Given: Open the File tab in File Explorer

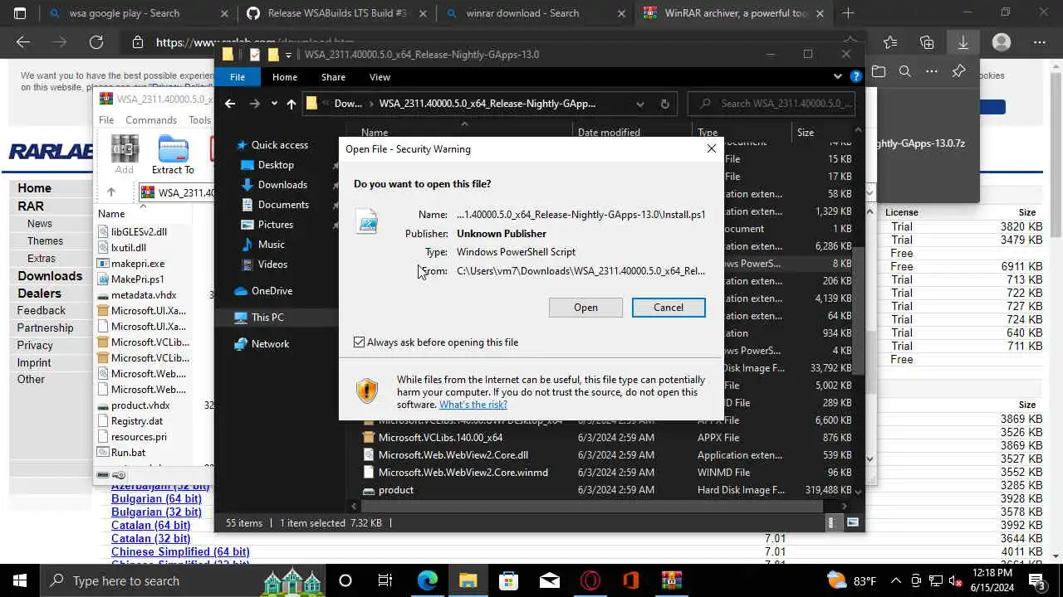Looking at the screenshot, I should tap(238, 77).
